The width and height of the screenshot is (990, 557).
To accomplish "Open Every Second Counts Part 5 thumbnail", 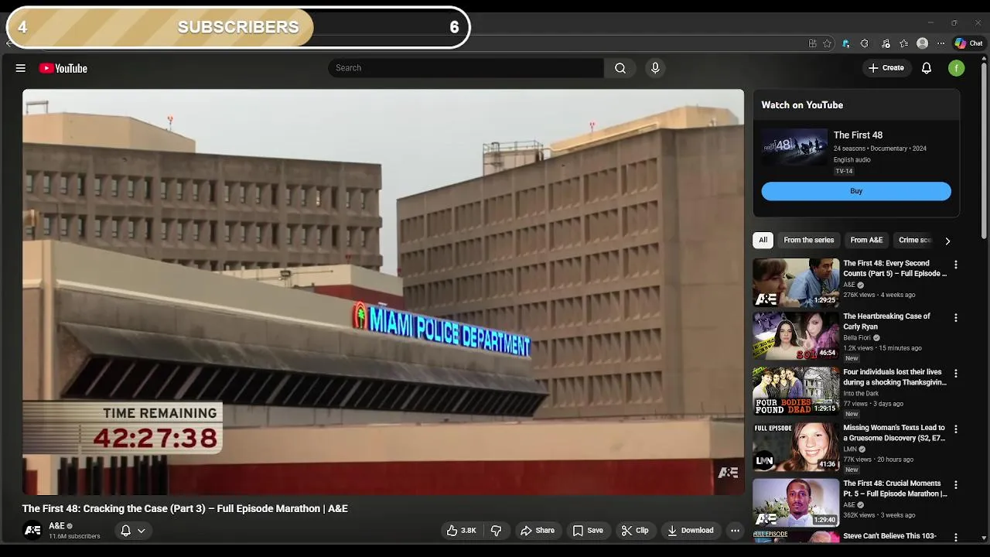I will [x=796, y=282].
